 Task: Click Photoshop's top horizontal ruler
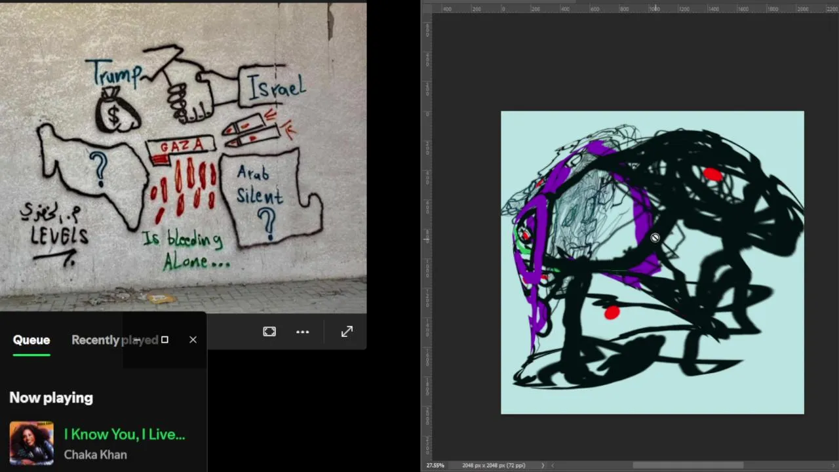click(x=635, y=9)
